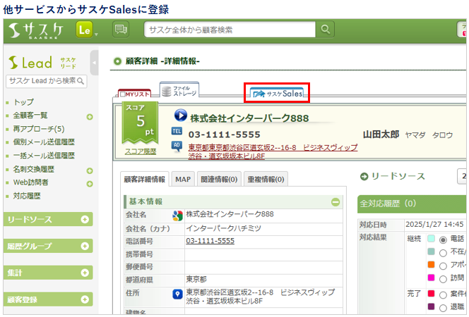Click the orange swatch beside アポ

click(431, 264)
